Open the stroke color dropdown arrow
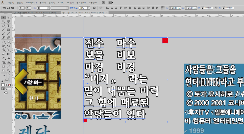Screen dimensions: 244x134 pos(30,8)
